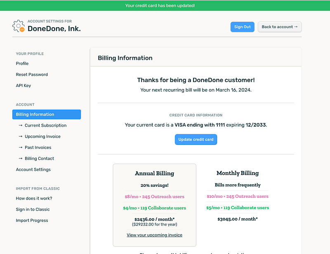This screenshot has height=254, width=330.
Task: Open Account Settings in the sidebar
Action: [x=33, y=169]
